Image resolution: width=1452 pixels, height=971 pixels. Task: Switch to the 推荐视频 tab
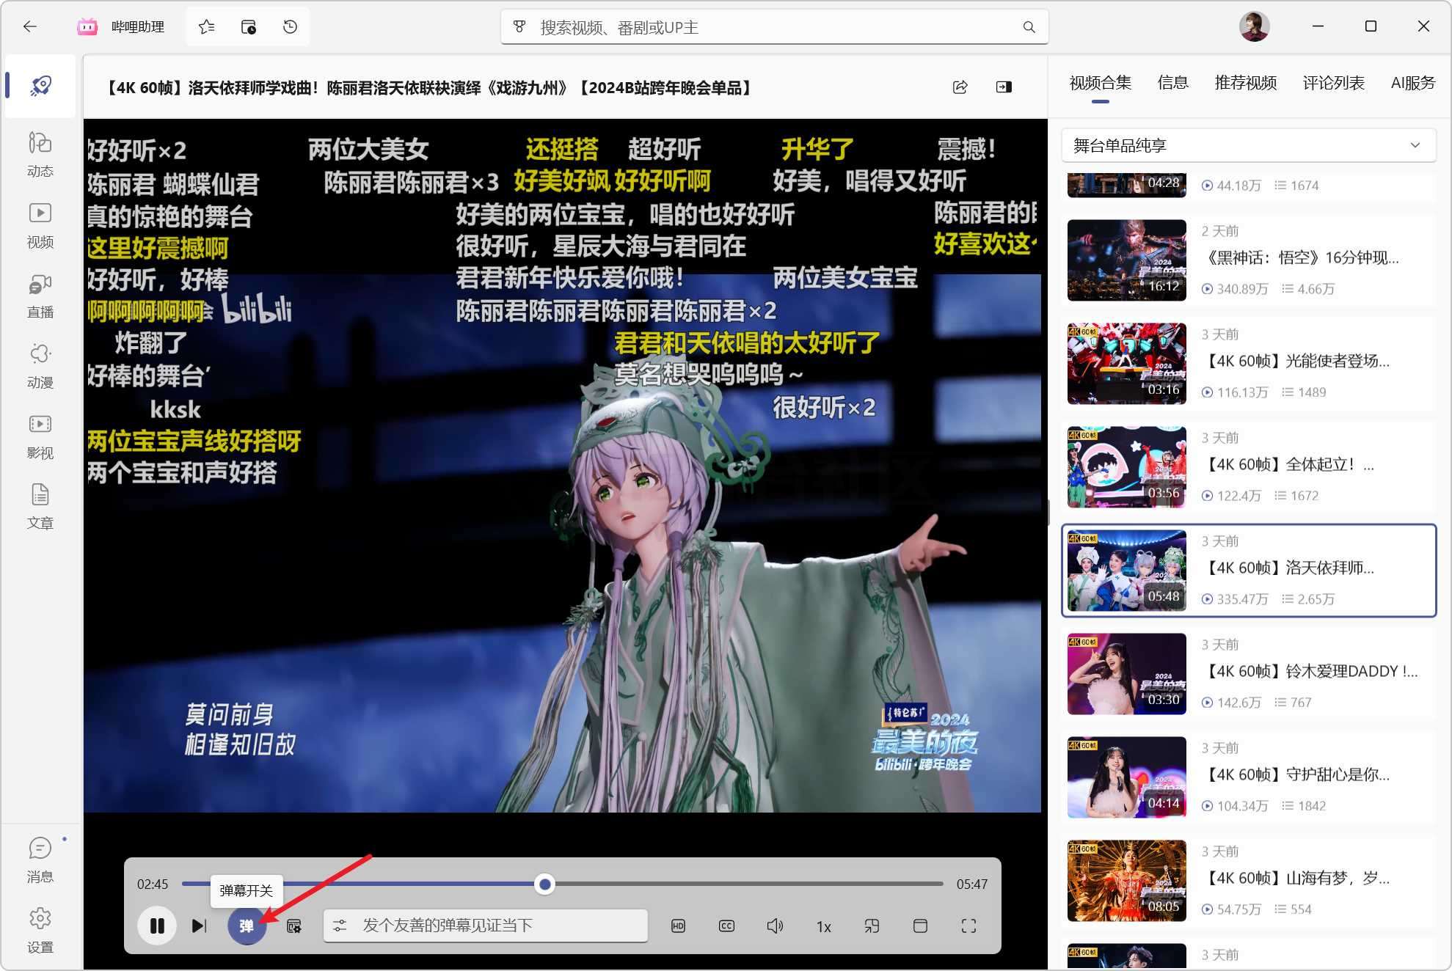point(1246,83)
